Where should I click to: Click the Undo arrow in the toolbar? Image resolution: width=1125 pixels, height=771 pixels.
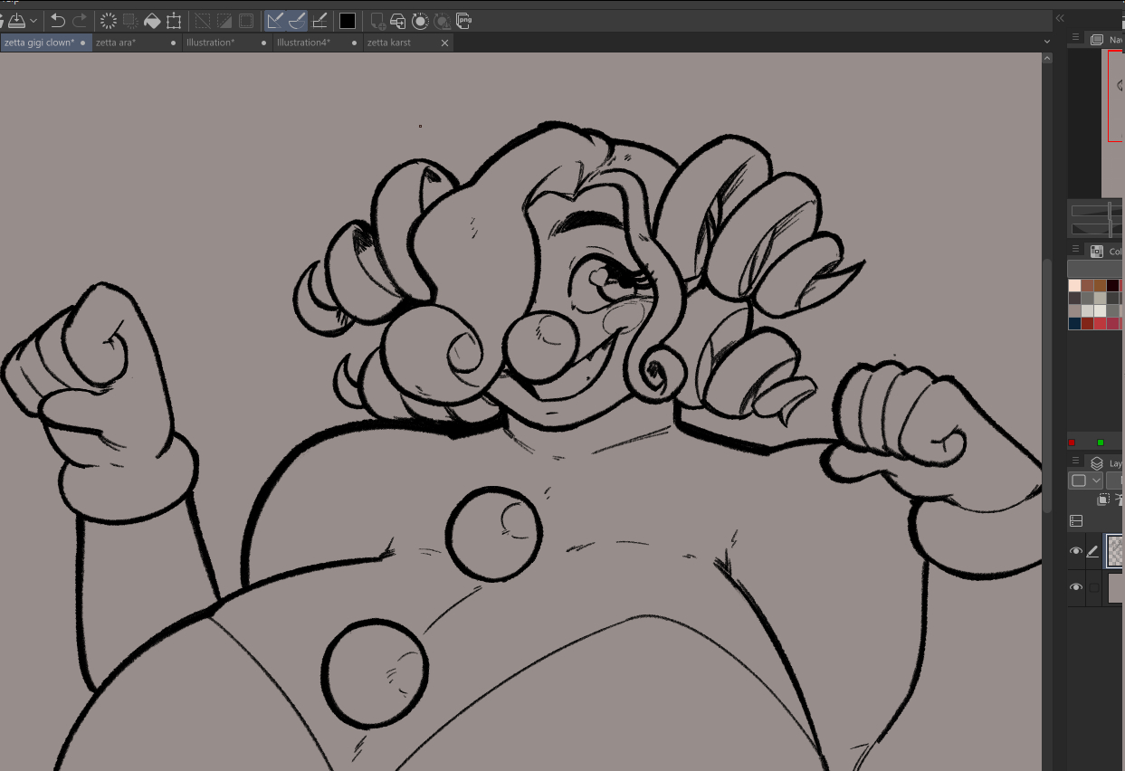tap(57, 21)
